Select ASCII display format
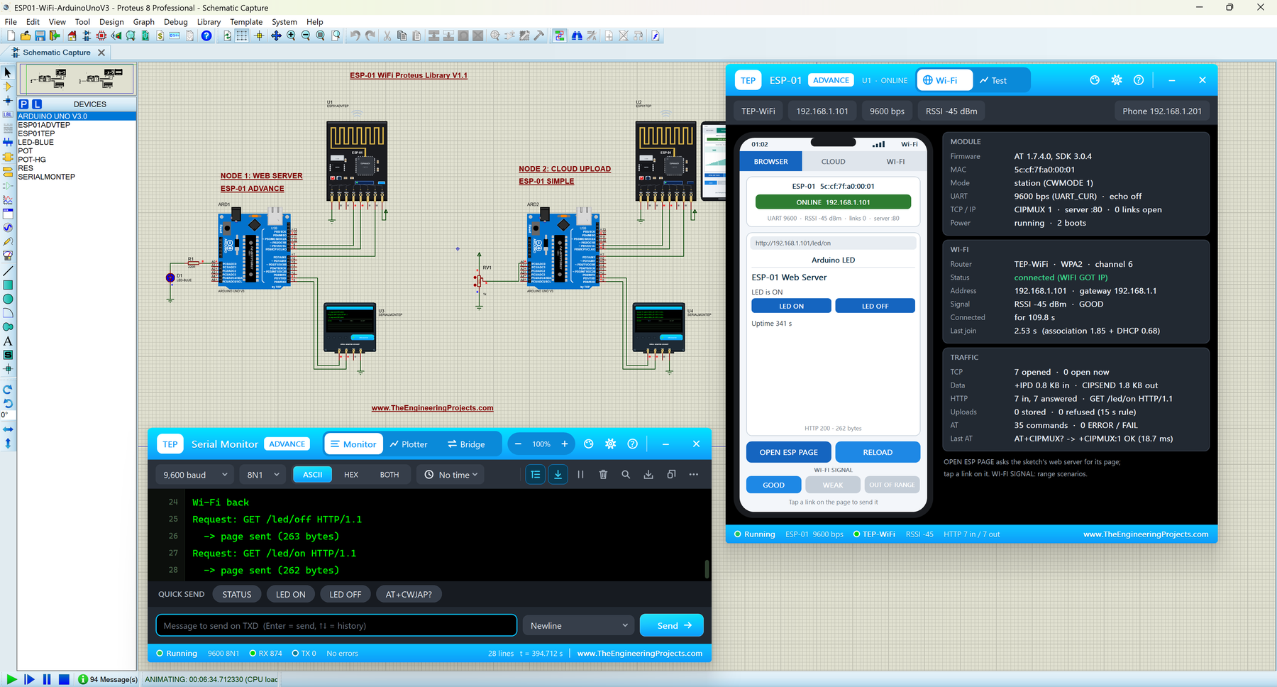Viewport: 1277px width, 687px height. tap(313, 475)
